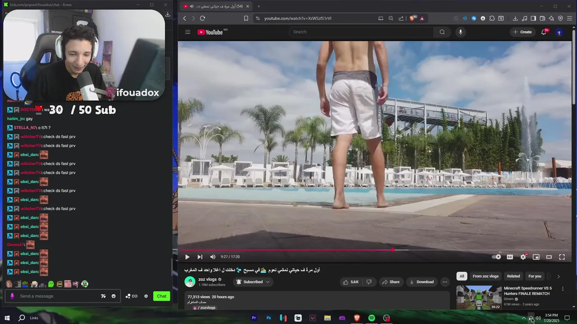577x324 pixels.
Task: Enter fullscreen on the video
Action: click(x=562, y=257)
